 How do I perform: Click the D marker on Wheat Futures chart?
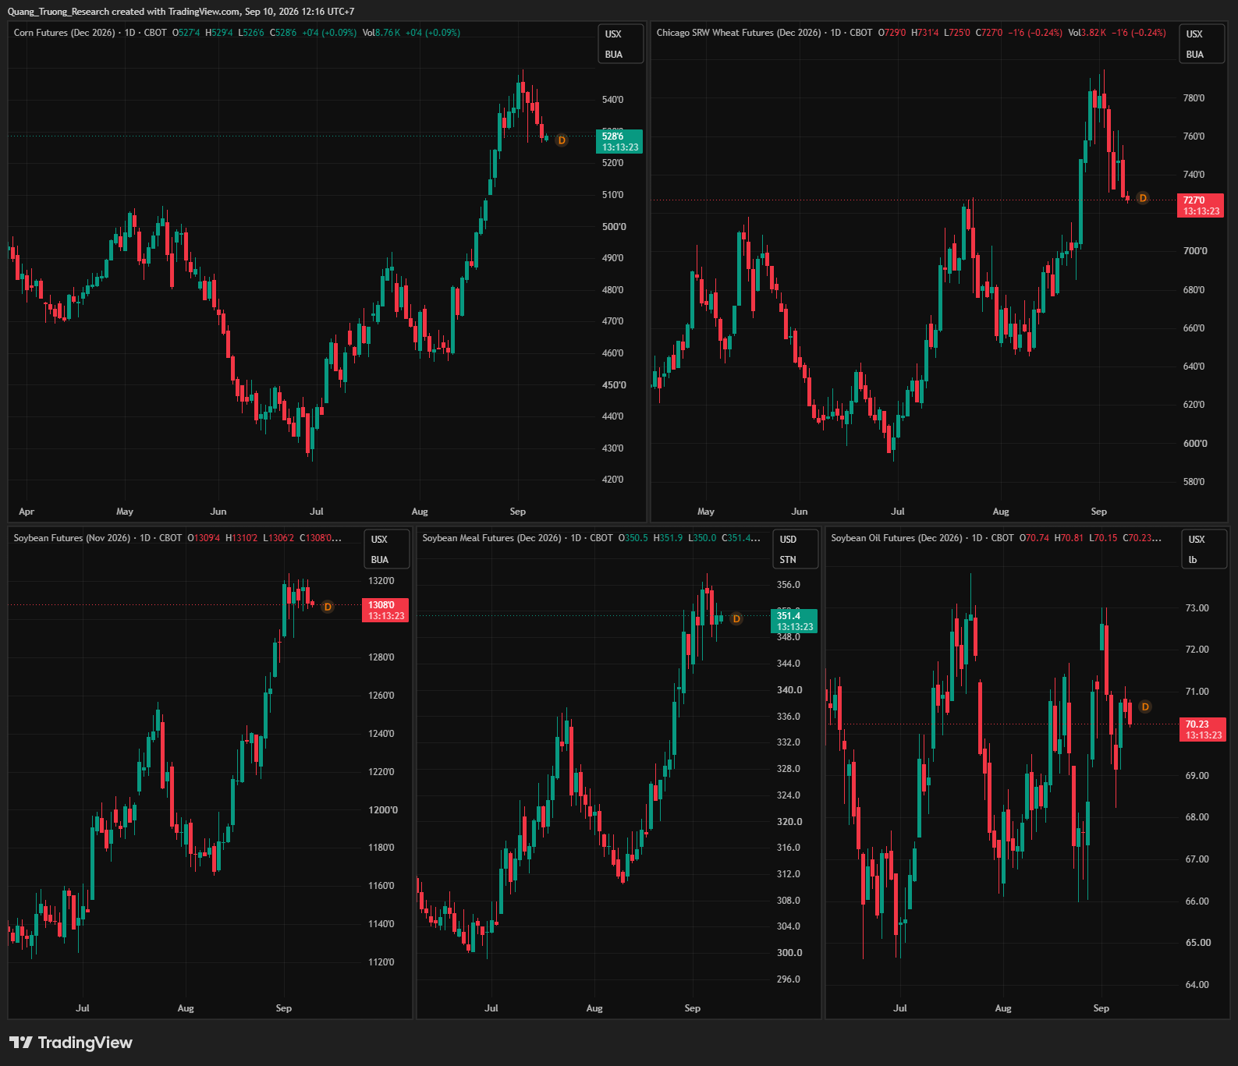1143,198
